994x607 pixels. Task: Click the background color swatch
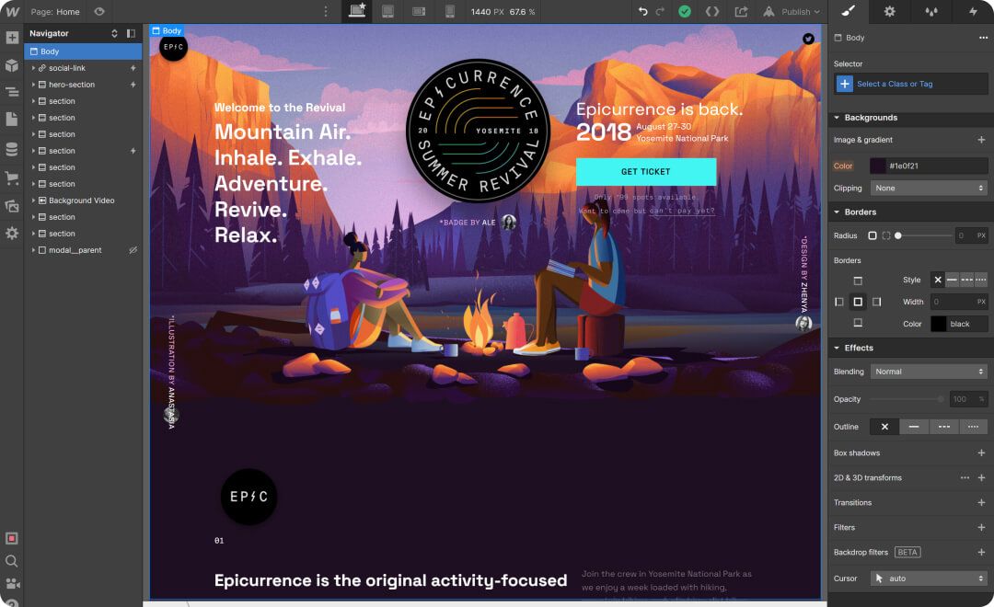point(877,166)
